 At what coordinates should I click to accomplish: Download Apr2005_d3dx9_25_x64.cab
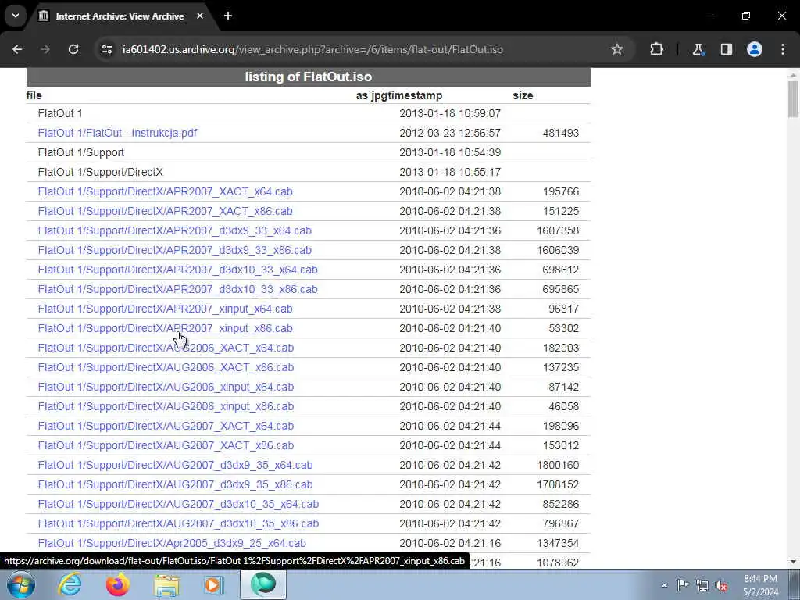point(172,544)
